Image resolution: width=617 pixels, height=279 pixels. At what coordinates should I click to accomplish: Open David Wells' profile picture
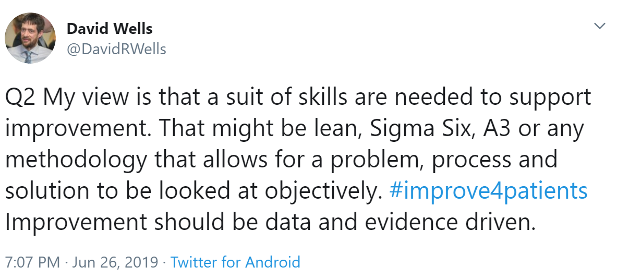pyautogui.click(x=30, y=38)
